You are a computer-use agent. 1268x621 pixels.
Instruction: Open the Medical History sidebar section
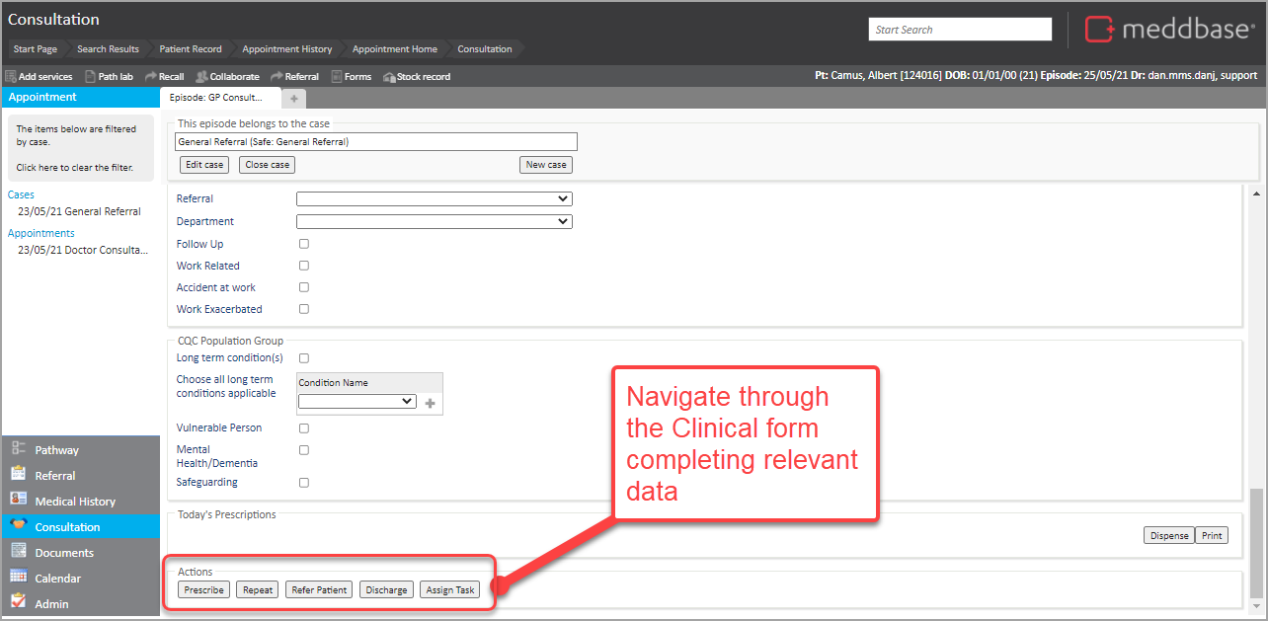click(74, 502)
